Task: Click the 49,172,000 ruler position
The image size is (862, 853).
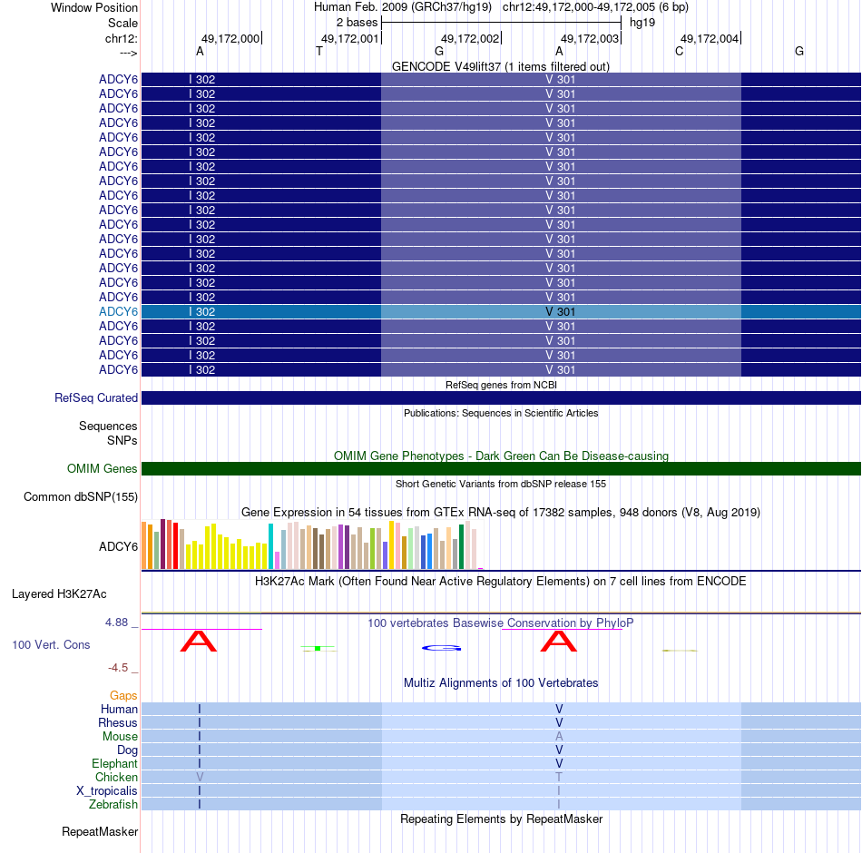Action: click(x=230, y=38)
